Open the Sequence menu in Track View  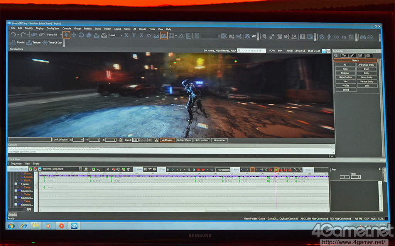pos(16,164)
